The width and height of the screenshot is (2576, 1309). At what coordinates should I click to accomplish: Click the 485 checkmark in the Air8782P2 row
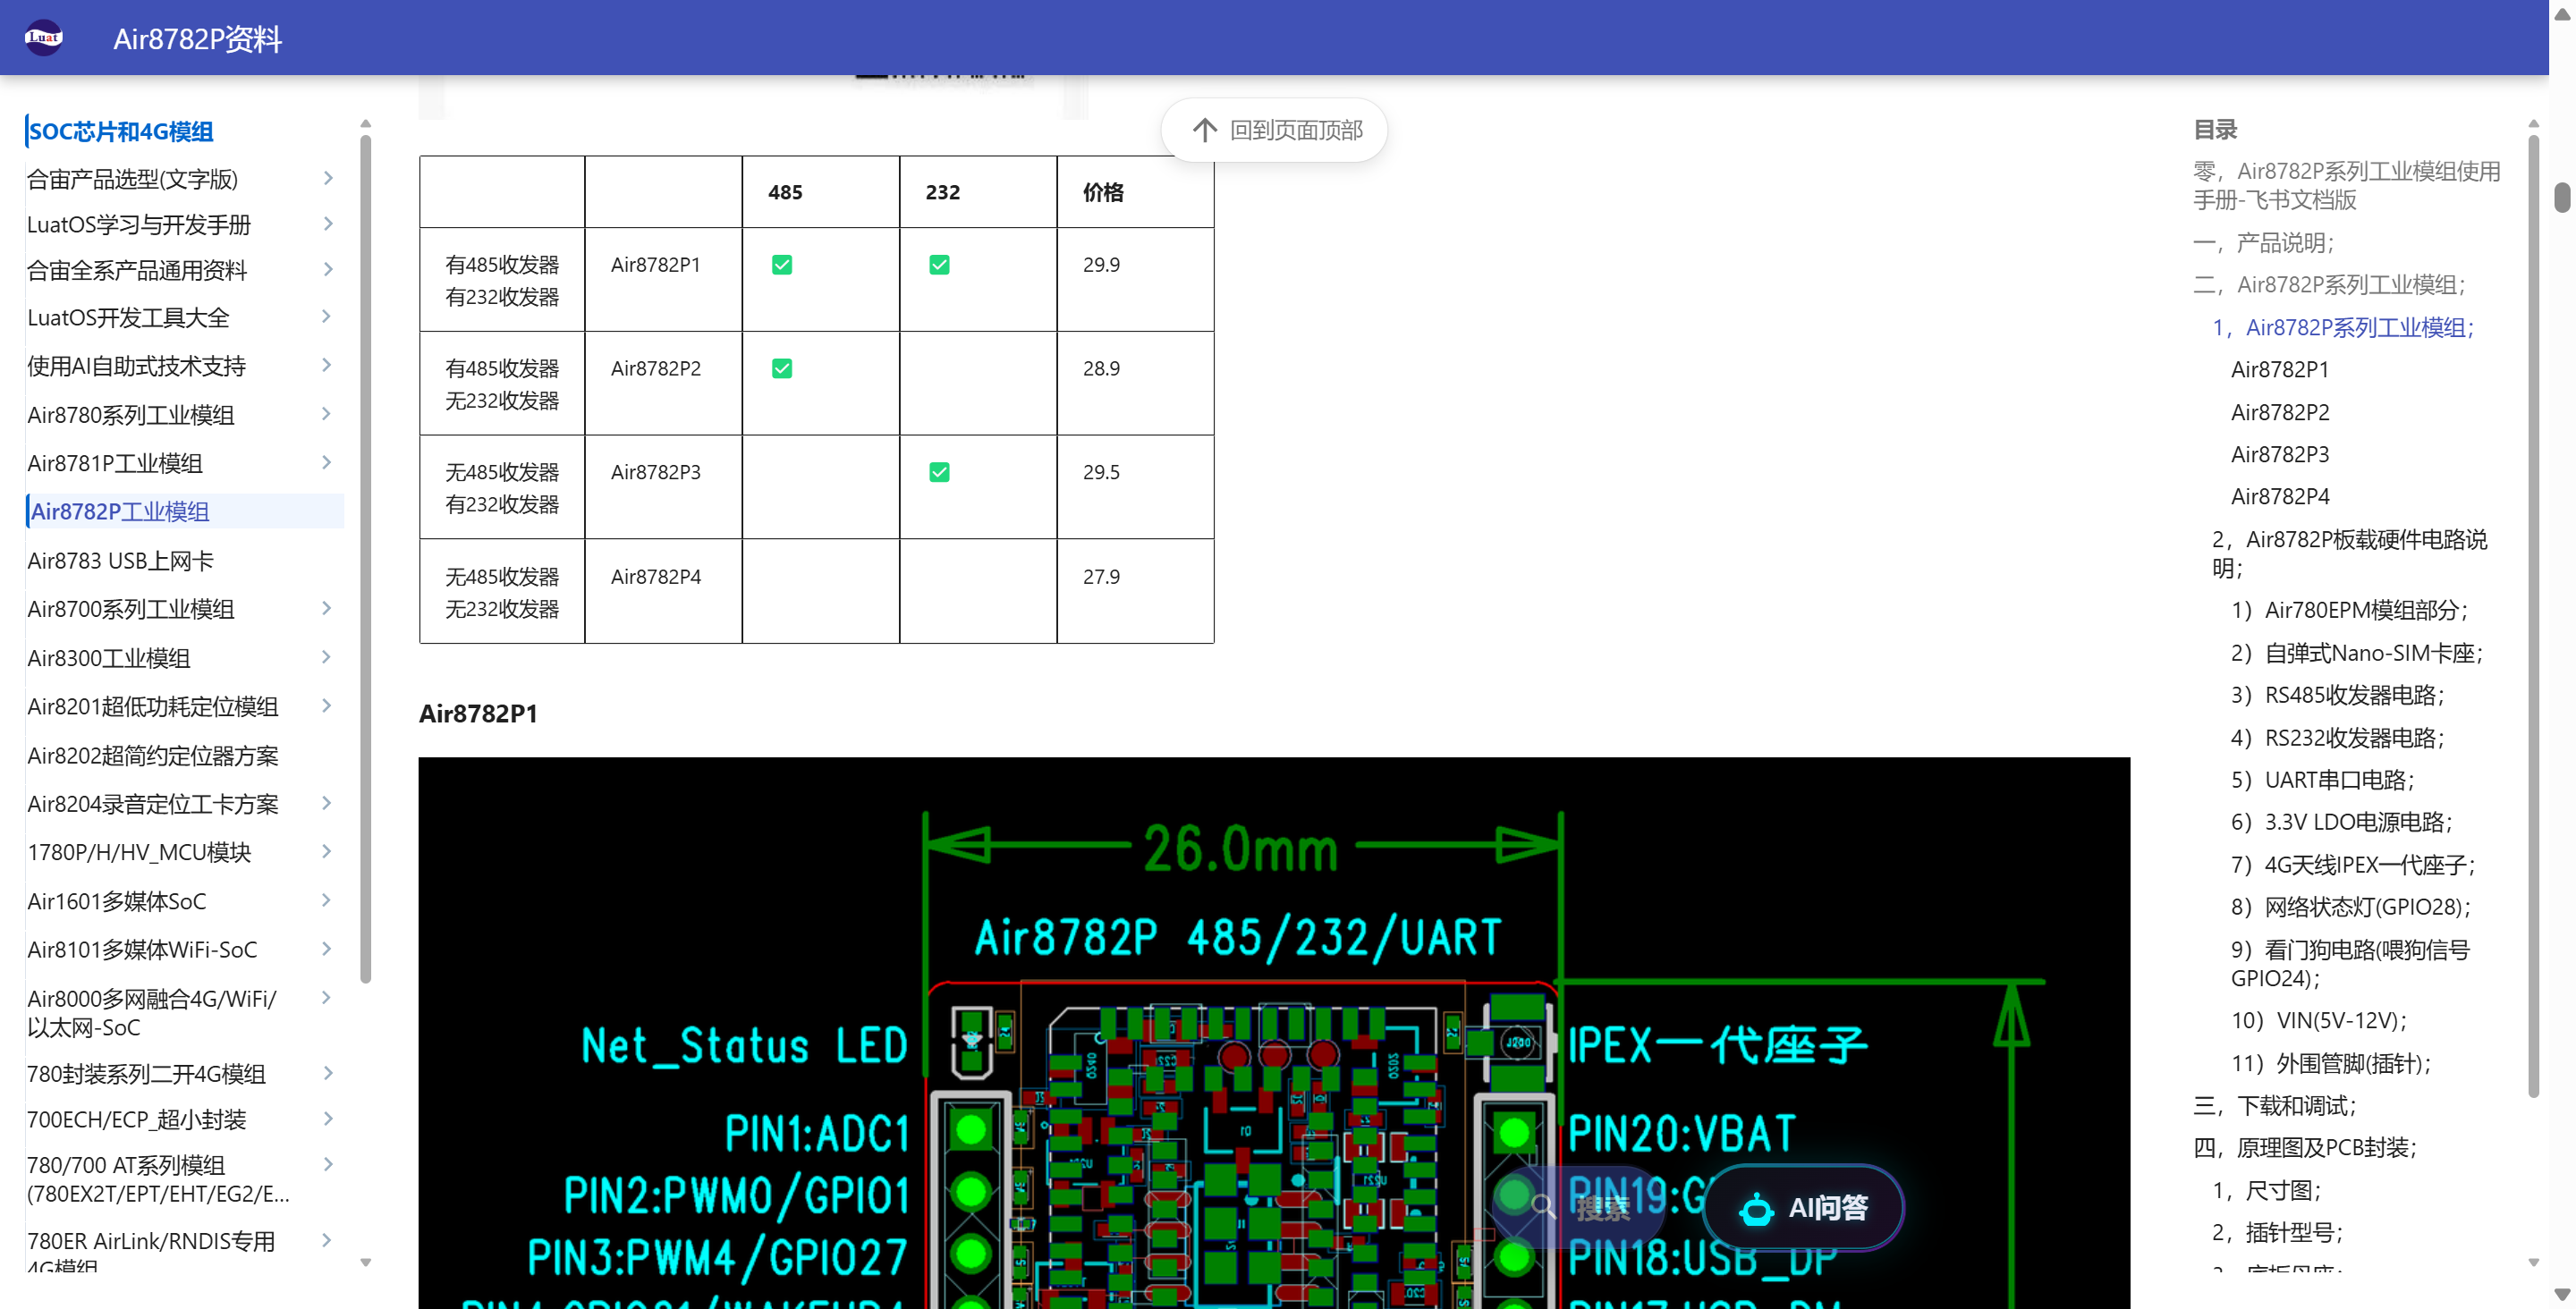pos(782,369)
